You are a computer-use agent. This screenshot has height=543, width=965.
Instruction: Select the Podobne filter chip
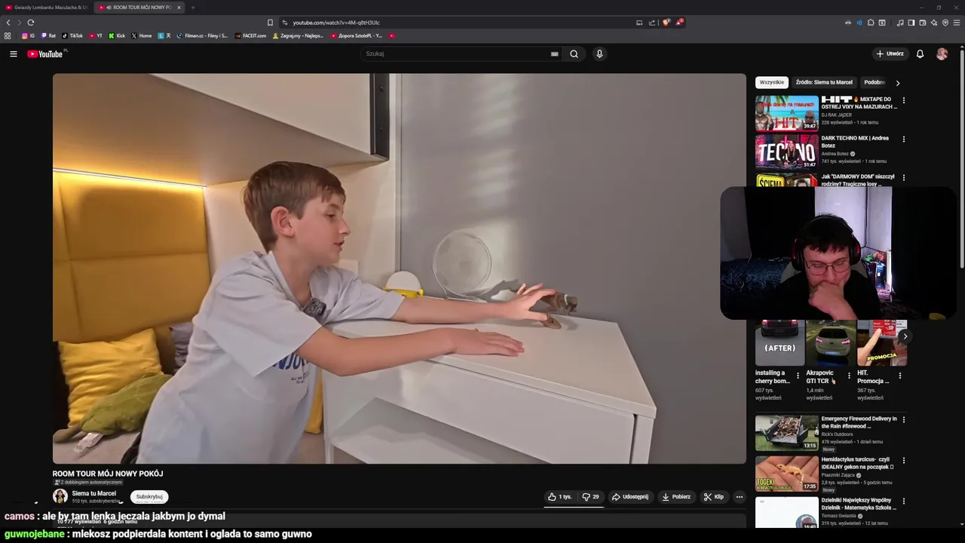click(875, 82)
